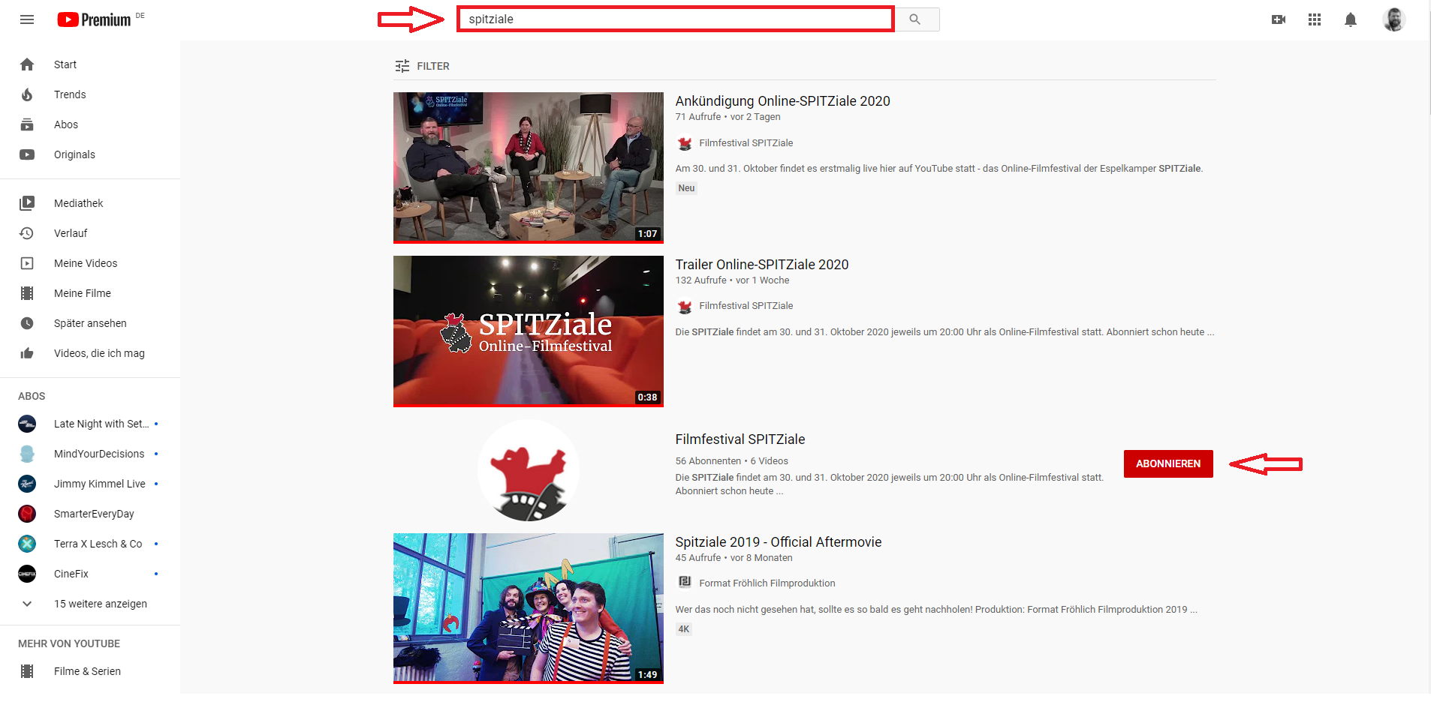Click the SmarterEveryDay channel avatar

pos(27,514)
